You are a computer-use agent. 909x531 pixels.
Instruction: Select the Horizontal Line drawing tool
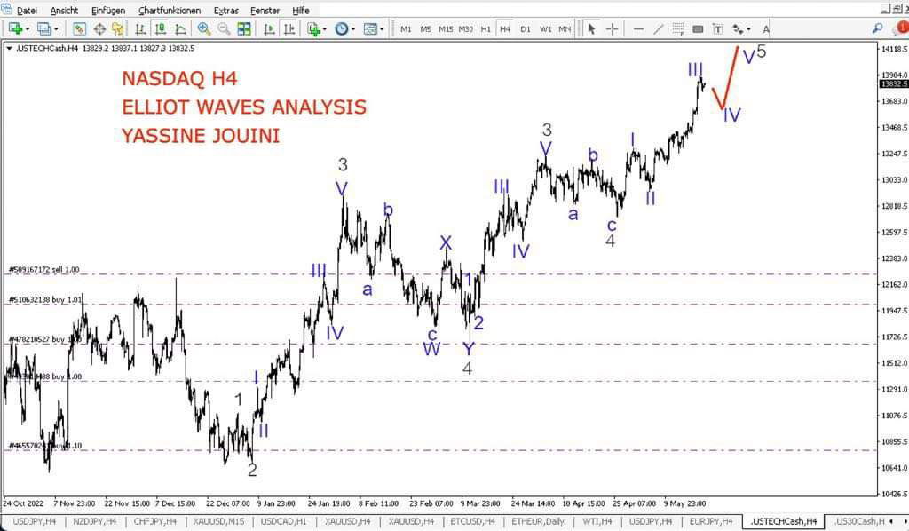(x=637, y=28)
